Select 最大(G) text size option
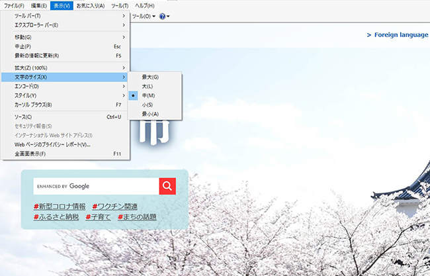Viewport: 430px width, 276px height. coord(150,77)
